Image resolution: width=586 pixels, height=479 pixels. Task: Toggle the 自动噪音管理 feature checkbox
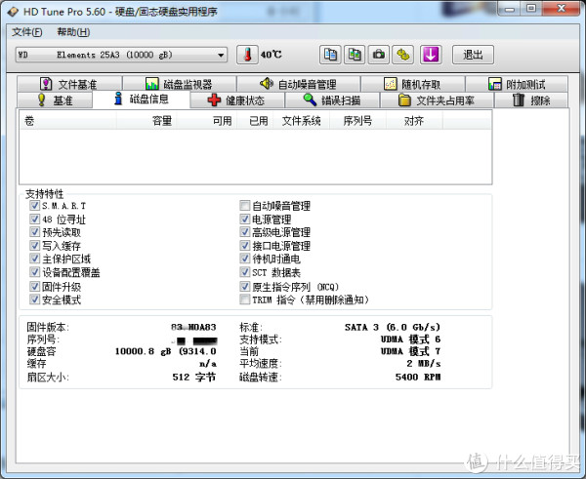click(x=245, y=205)
